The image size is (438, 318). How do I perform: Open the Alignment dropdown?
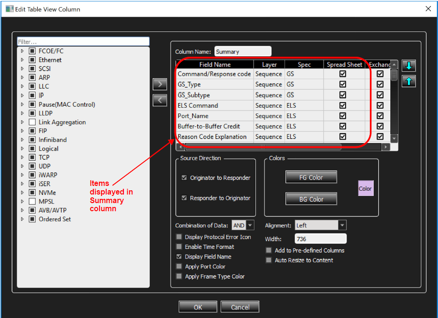pos(342,225)
